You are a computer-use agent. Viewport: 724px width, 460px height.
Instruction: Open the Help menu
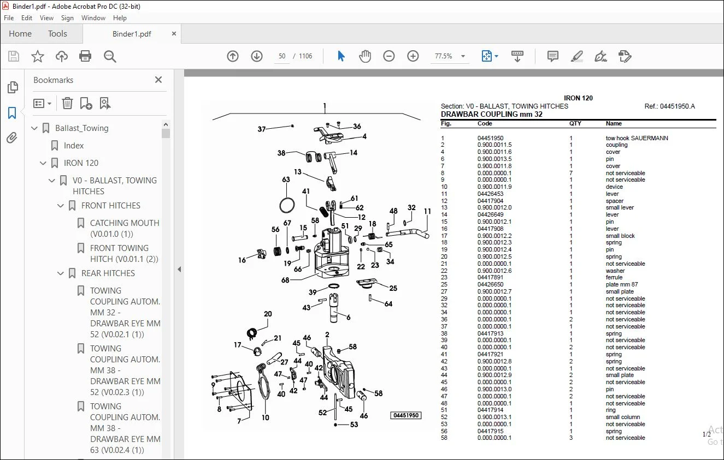pos(120,18)
